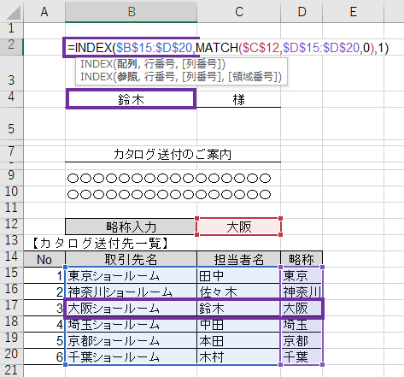Image resolution: width=404 pixels, height=377 pixels.
Task: Click the select-all corner triangle
Action: click(x=12, y=11)
